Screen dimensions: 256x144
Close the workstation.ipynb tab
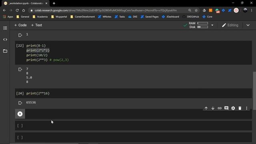[46, 3]
